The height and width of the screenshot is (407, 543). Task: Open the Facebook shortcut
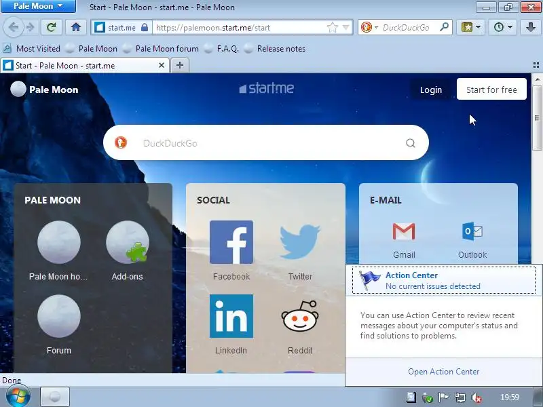tap(231, 250)
